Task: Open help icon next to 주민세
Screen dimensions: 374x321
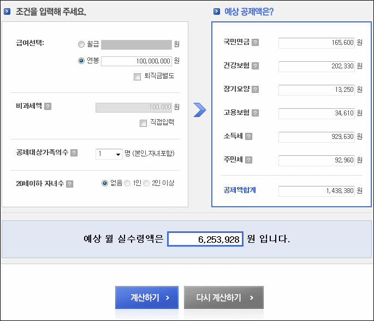Action: (x=248, y=160)
